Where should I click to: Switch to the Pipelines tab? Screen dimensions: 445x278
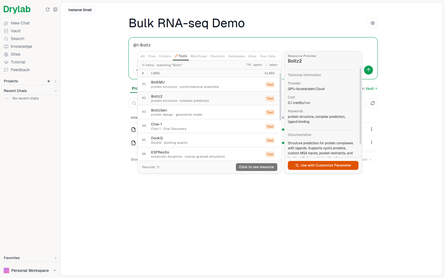(x=217, y=56)
